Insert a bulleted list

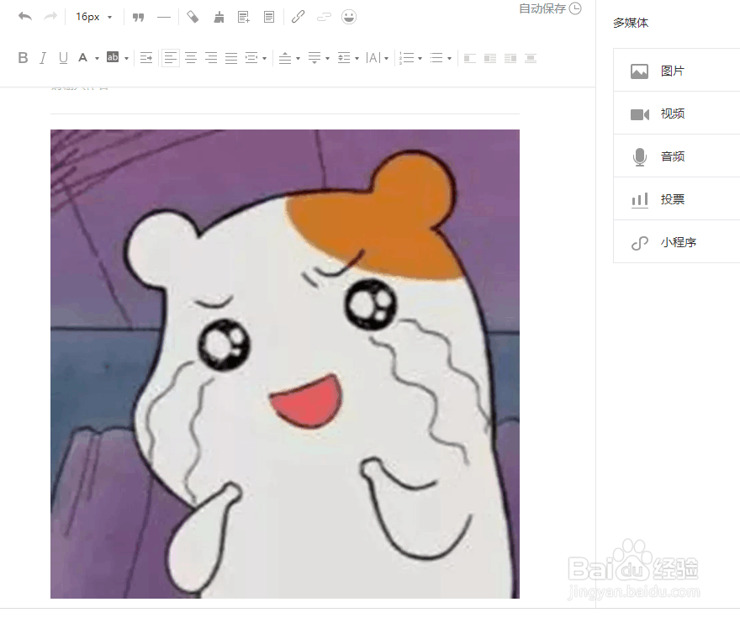click(436, 59)
